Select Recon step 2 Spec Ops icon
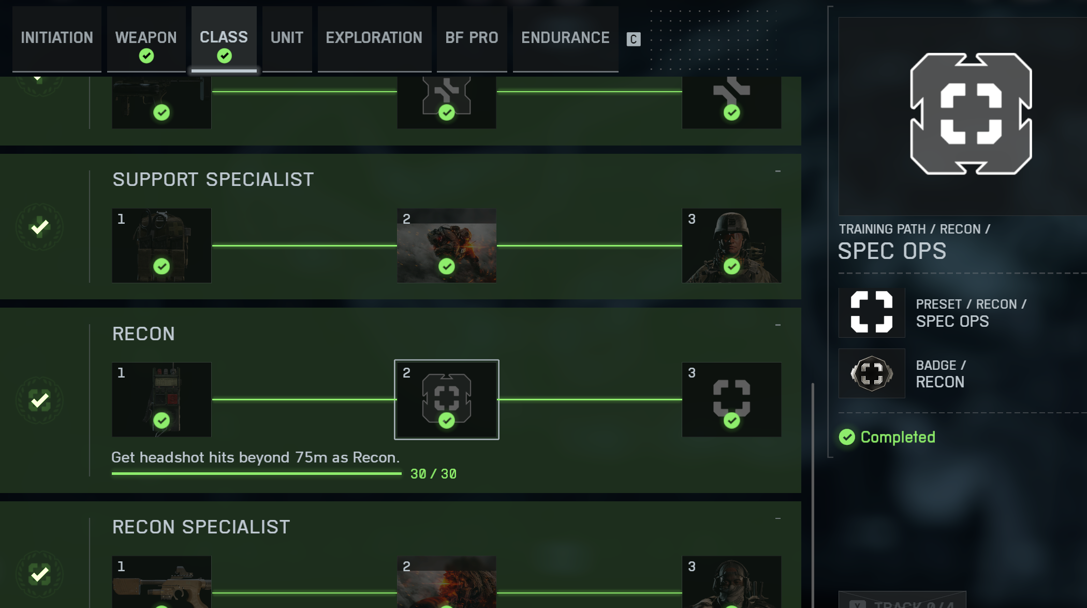1087x608 pixels. click(447, 399)
